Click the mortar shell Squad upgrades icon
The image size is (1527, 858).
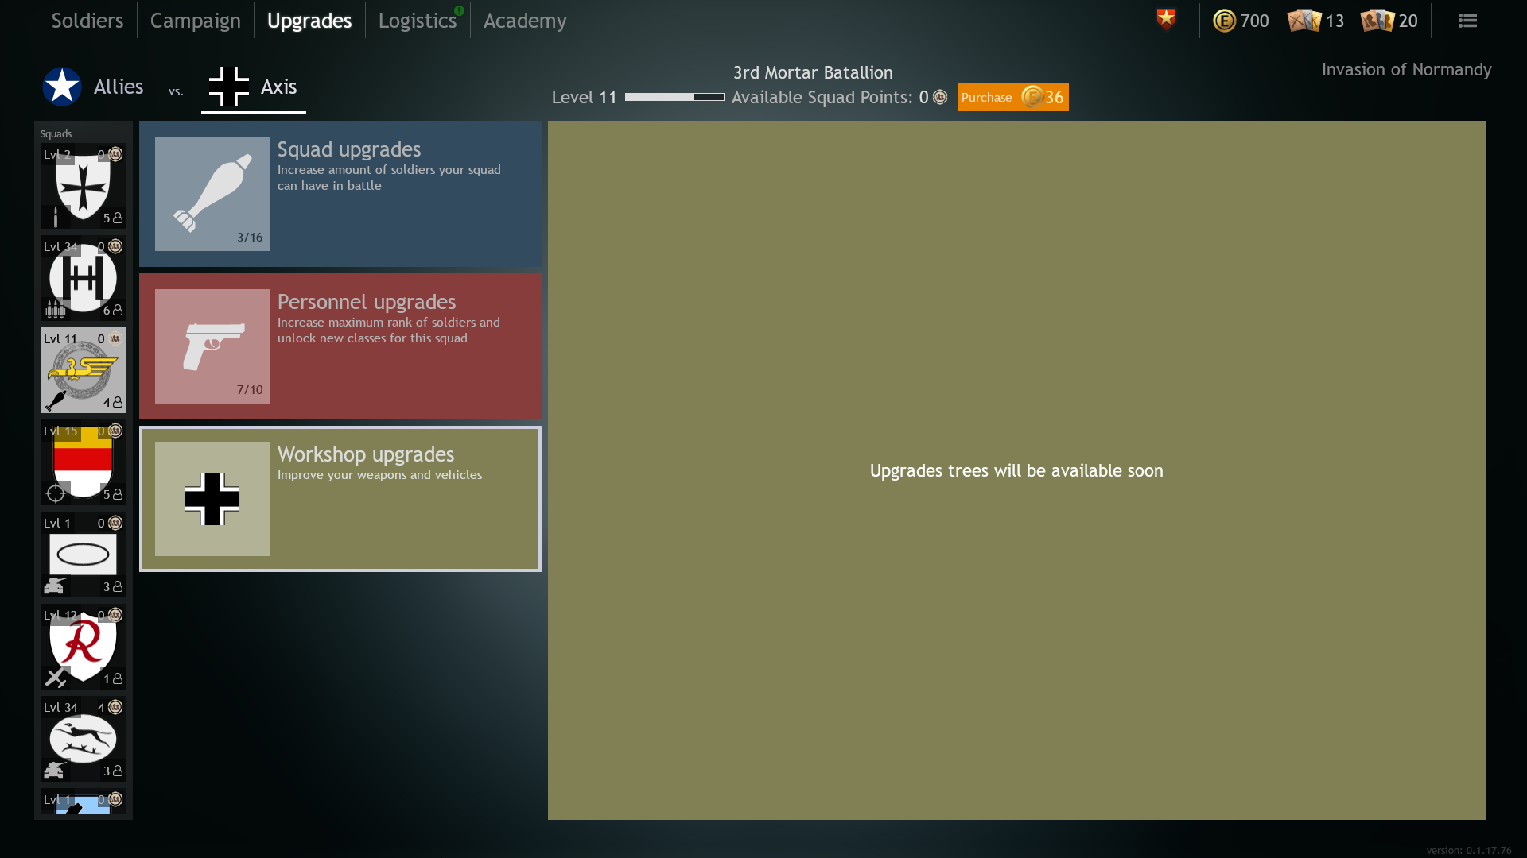click(212, 194)
